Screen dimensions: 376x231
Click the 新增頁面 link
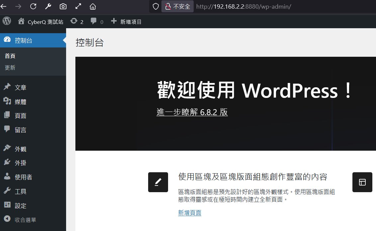[190, 213]
